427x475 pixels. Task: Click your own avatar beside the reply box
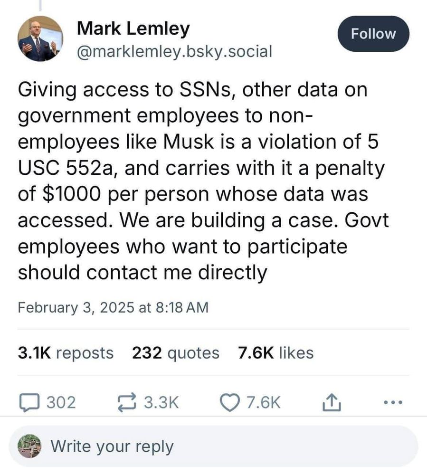(28, 446)
